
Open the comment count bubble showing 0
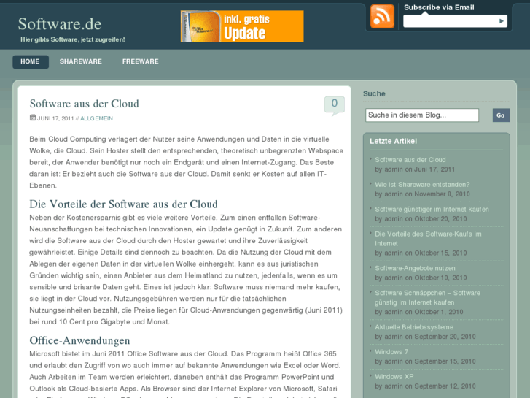click(335, 104)
